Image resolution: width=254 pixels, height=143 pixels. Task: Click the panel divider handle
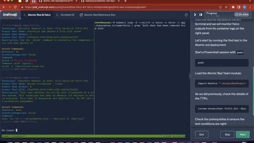pyautogui.click(x=190, y=76)
